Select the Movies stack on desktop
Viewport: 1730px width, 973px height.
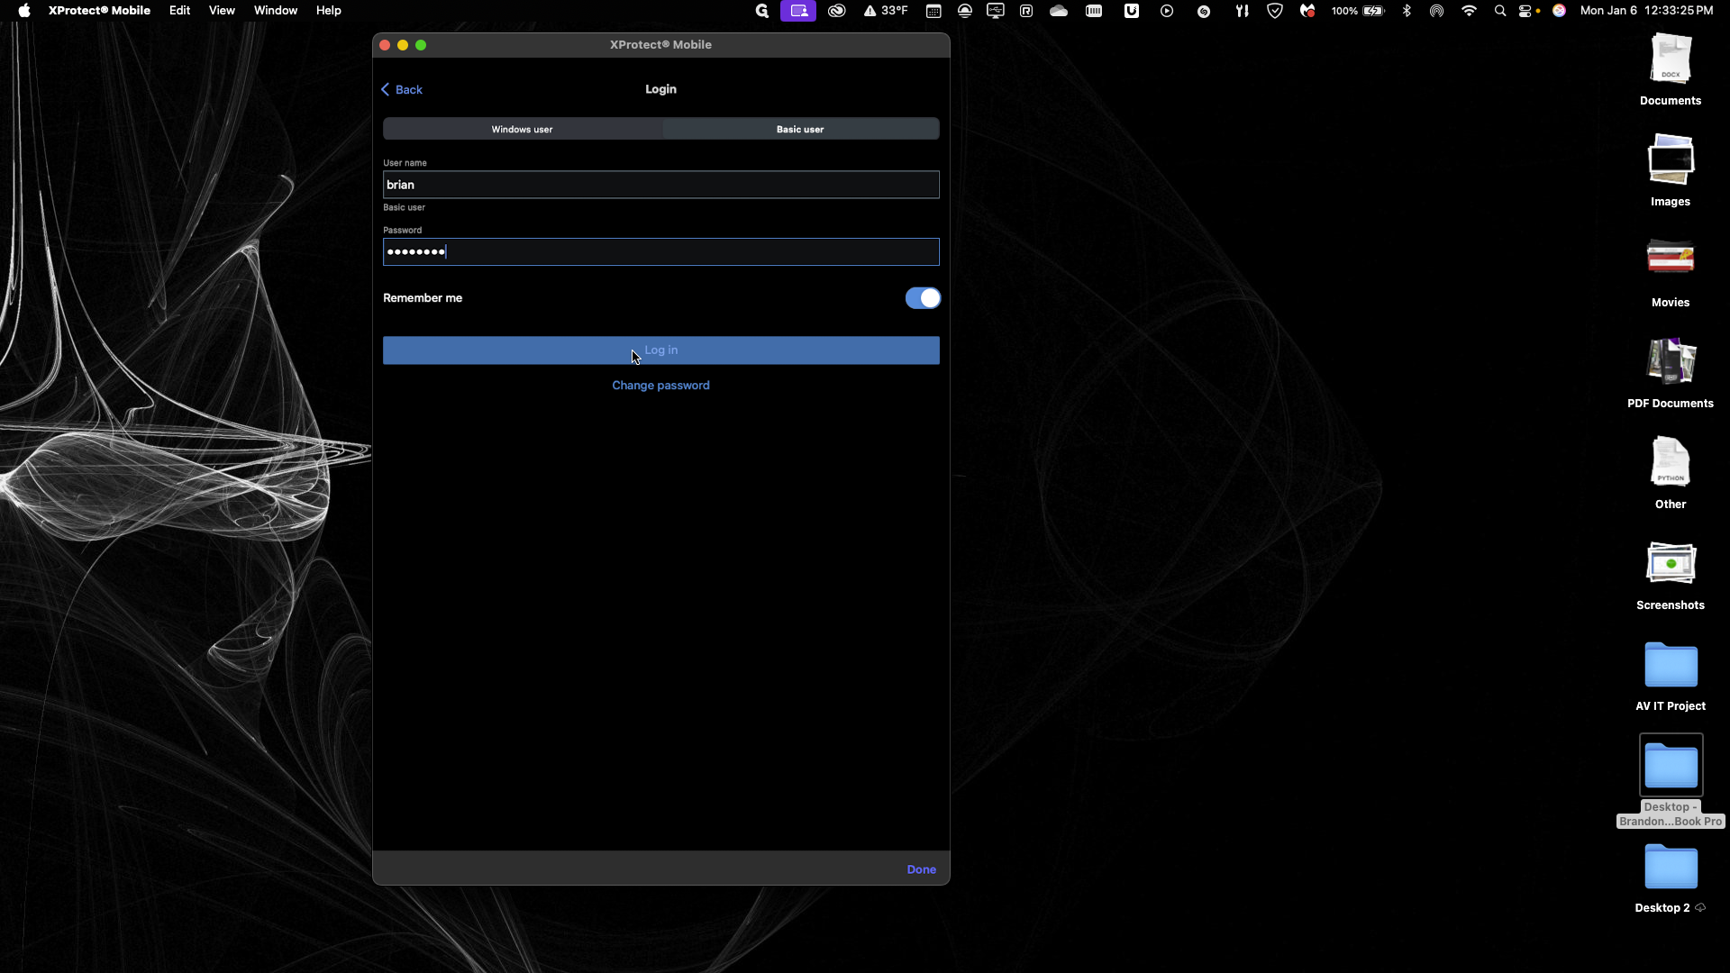(1671, 271)
